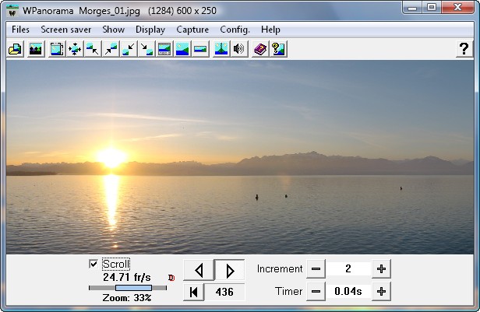Move window to the bottom-right corner icon

pyautogui.click(x=146, y=49)
